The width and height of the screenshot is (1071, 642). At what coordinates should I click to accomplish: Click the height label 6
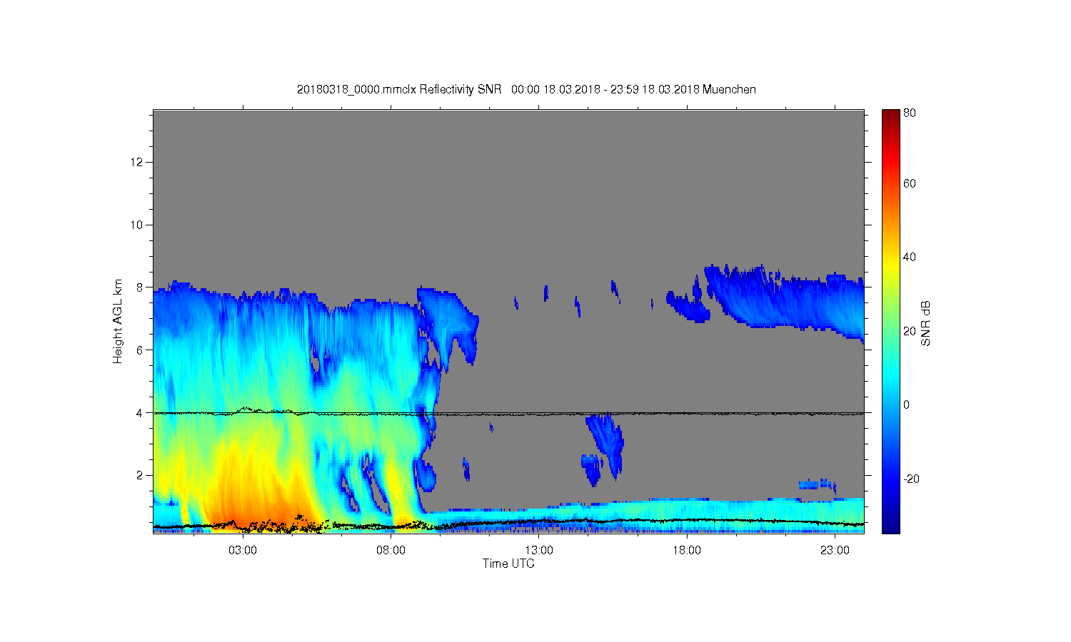pyautogui.click(x=141, y=350)
